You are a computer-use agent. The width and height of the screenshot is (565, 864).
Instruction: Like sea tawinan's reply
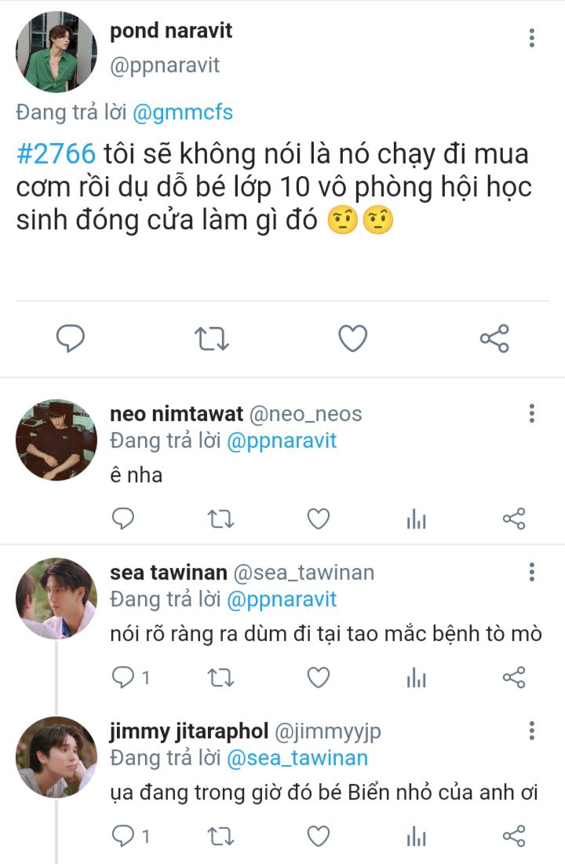[x=318, y=677]
